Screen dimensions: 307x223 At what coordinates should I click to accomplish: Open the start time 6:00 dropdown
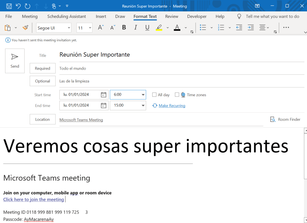click(143, 95)
